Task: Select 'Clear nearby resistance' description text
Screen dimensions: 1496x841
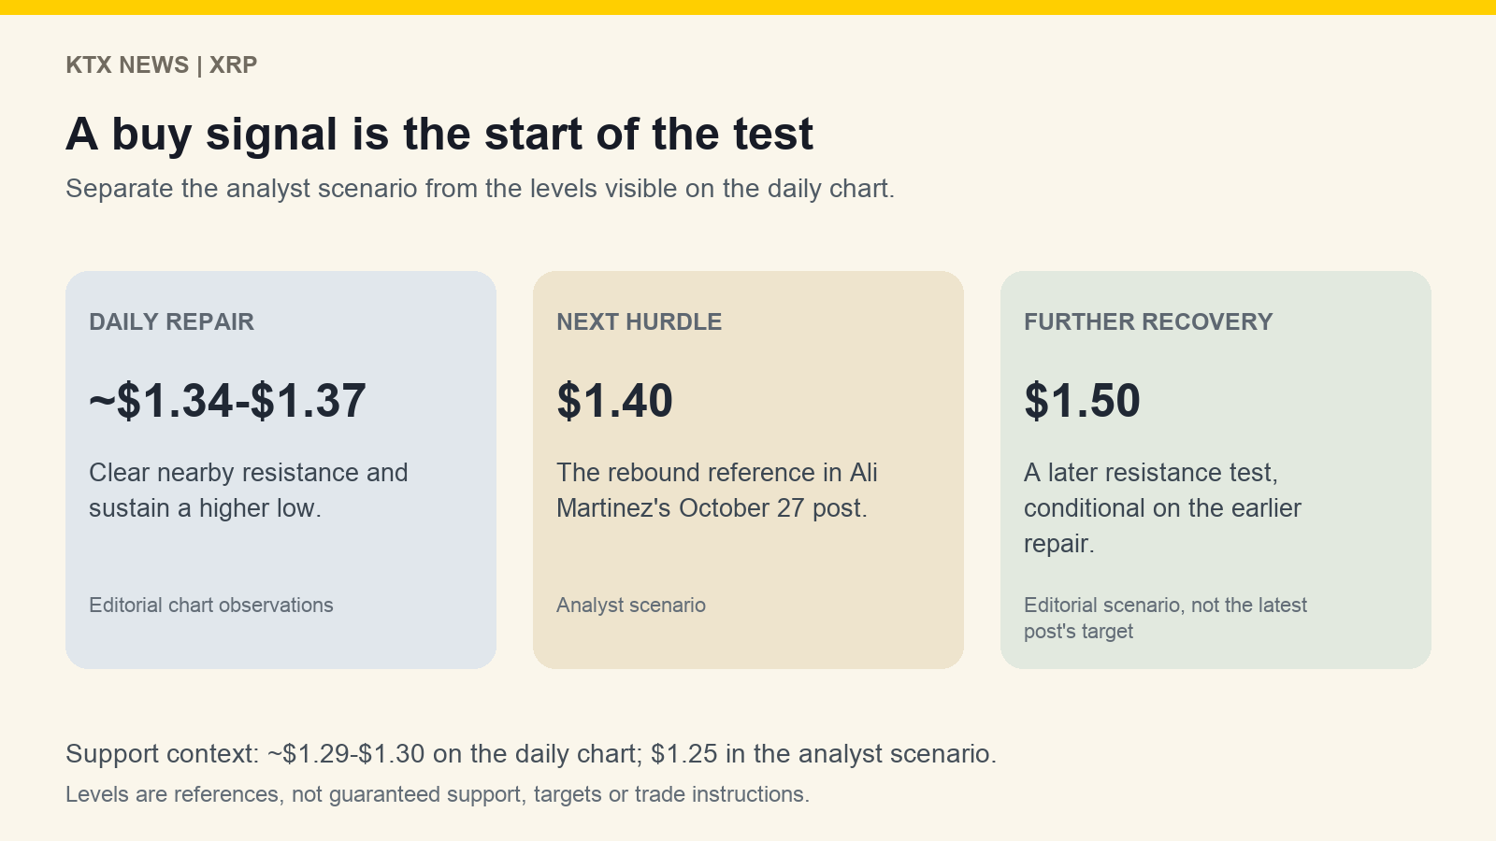Action: tap(249, 491)
